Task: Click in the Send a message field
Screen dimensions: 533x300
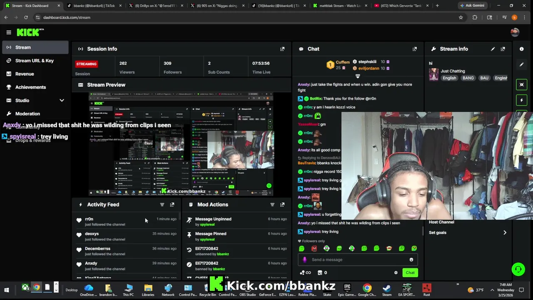Action: [x=358, y=260]
